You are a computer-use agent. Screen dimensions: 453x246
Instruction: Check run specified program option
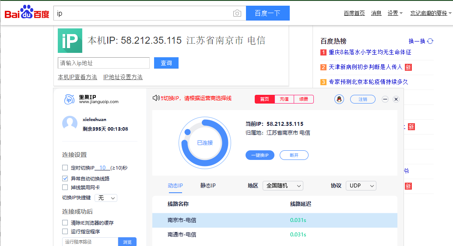point(65,231)
